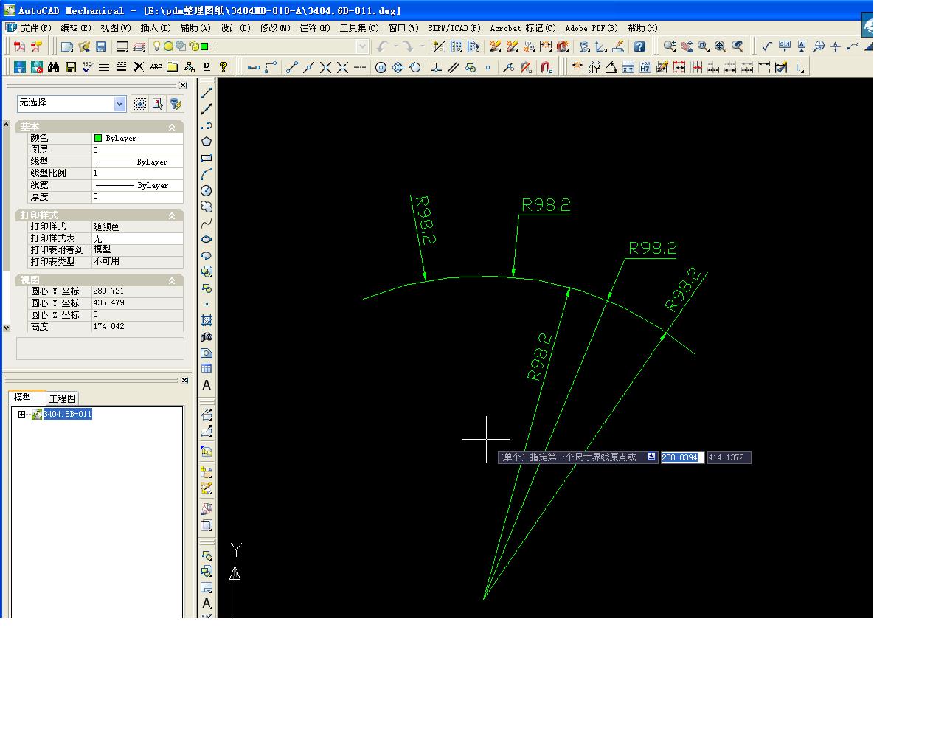
Task: Close the properties palette
Action: tap(184, 85)
